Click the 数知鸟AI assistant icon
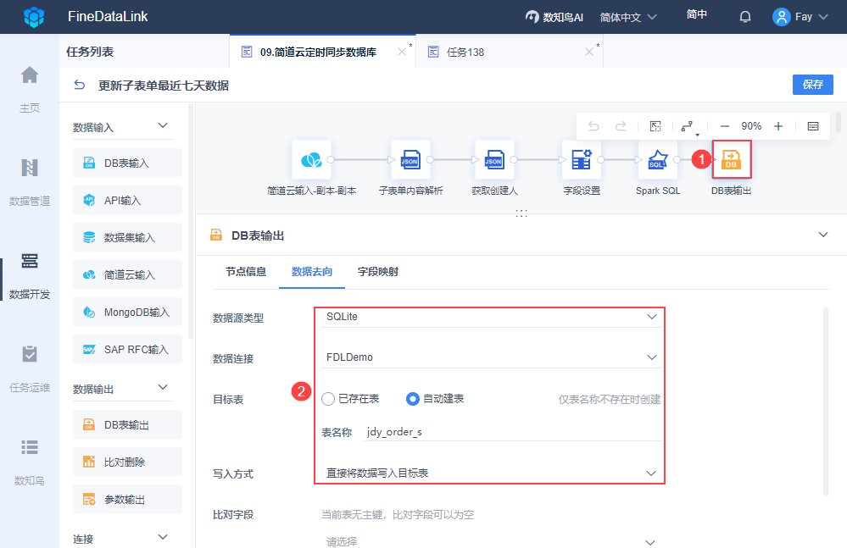 532,17
